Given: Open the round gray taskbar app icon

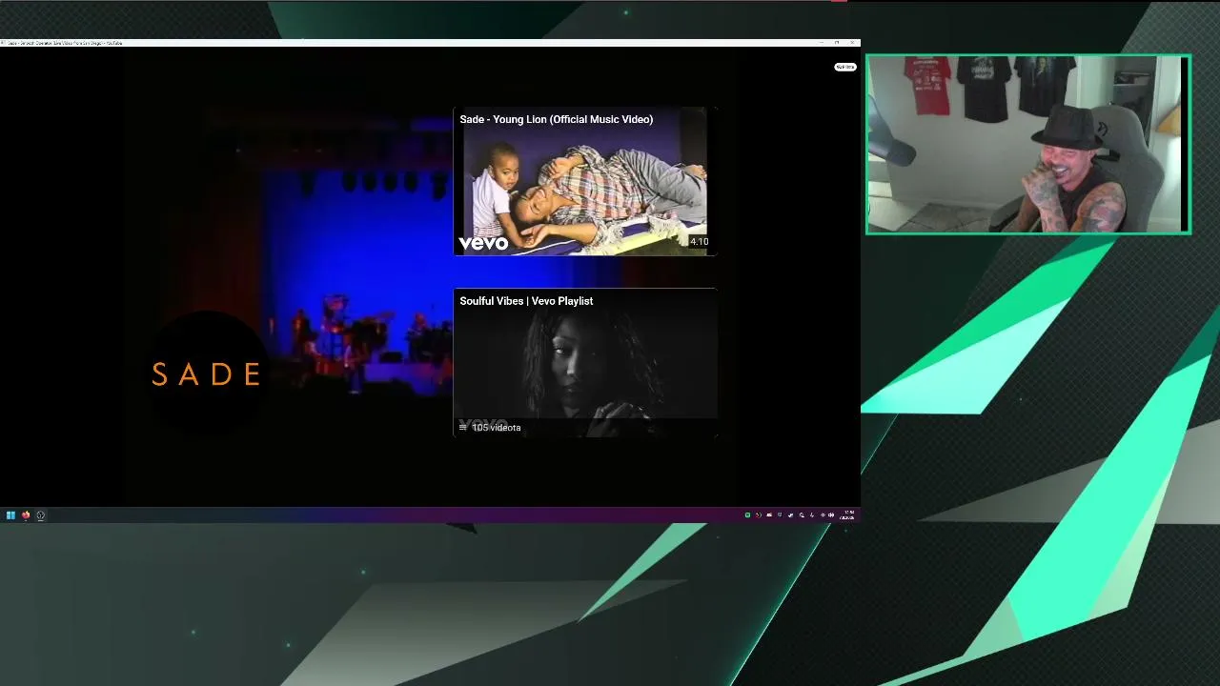Looking at the screenshot, I should [x=41, y=515].
